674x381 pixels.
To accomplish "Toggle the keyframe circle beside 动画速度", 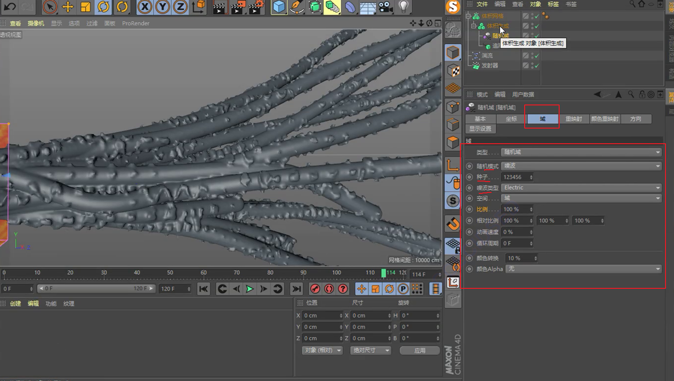I will tap(469, 232).
